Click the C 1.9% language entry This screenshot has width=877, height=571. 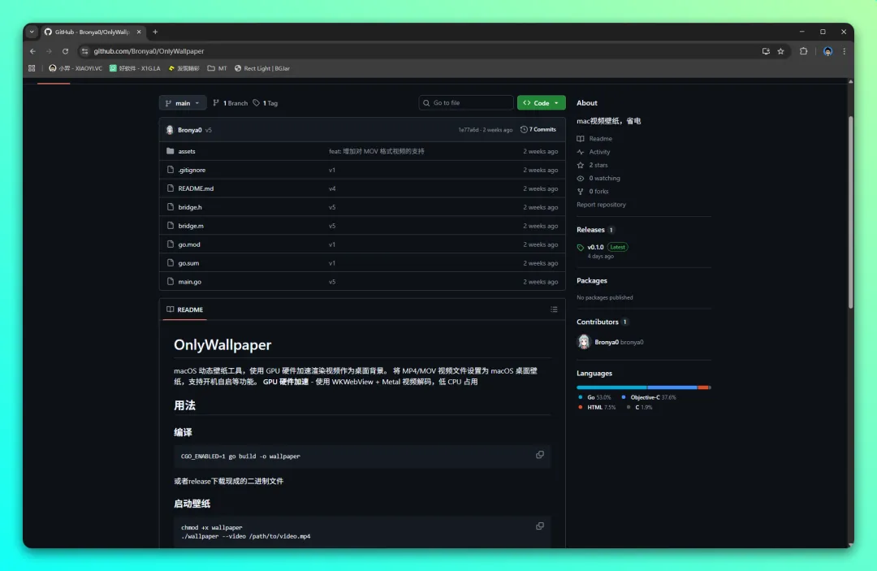click(639, 408)
